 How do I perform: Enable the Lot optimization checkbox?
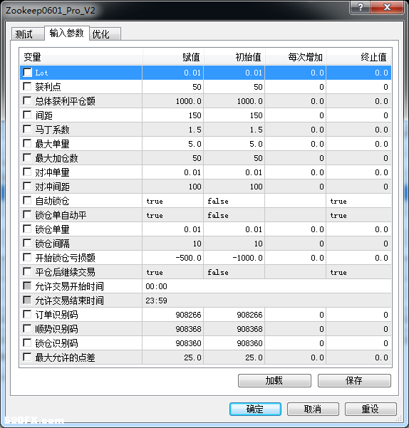coord(27,73)
